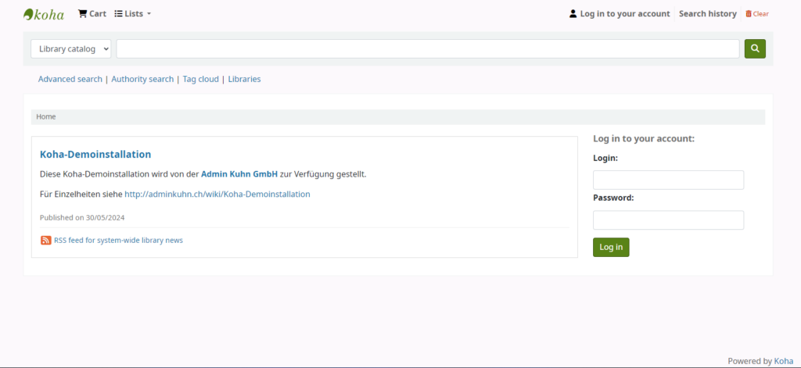
Task: Click the Koha leaf logo
Action: pos(44,14)
